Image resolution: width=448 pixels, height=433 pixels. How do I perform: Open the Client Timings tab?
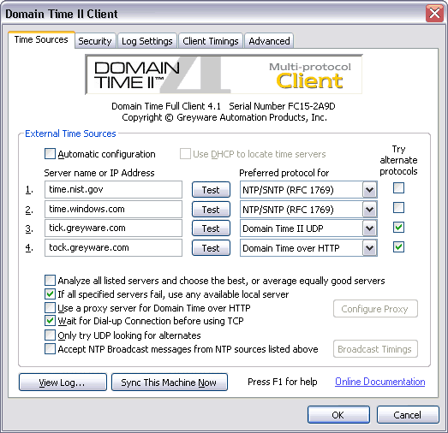[x=210, y=41]
